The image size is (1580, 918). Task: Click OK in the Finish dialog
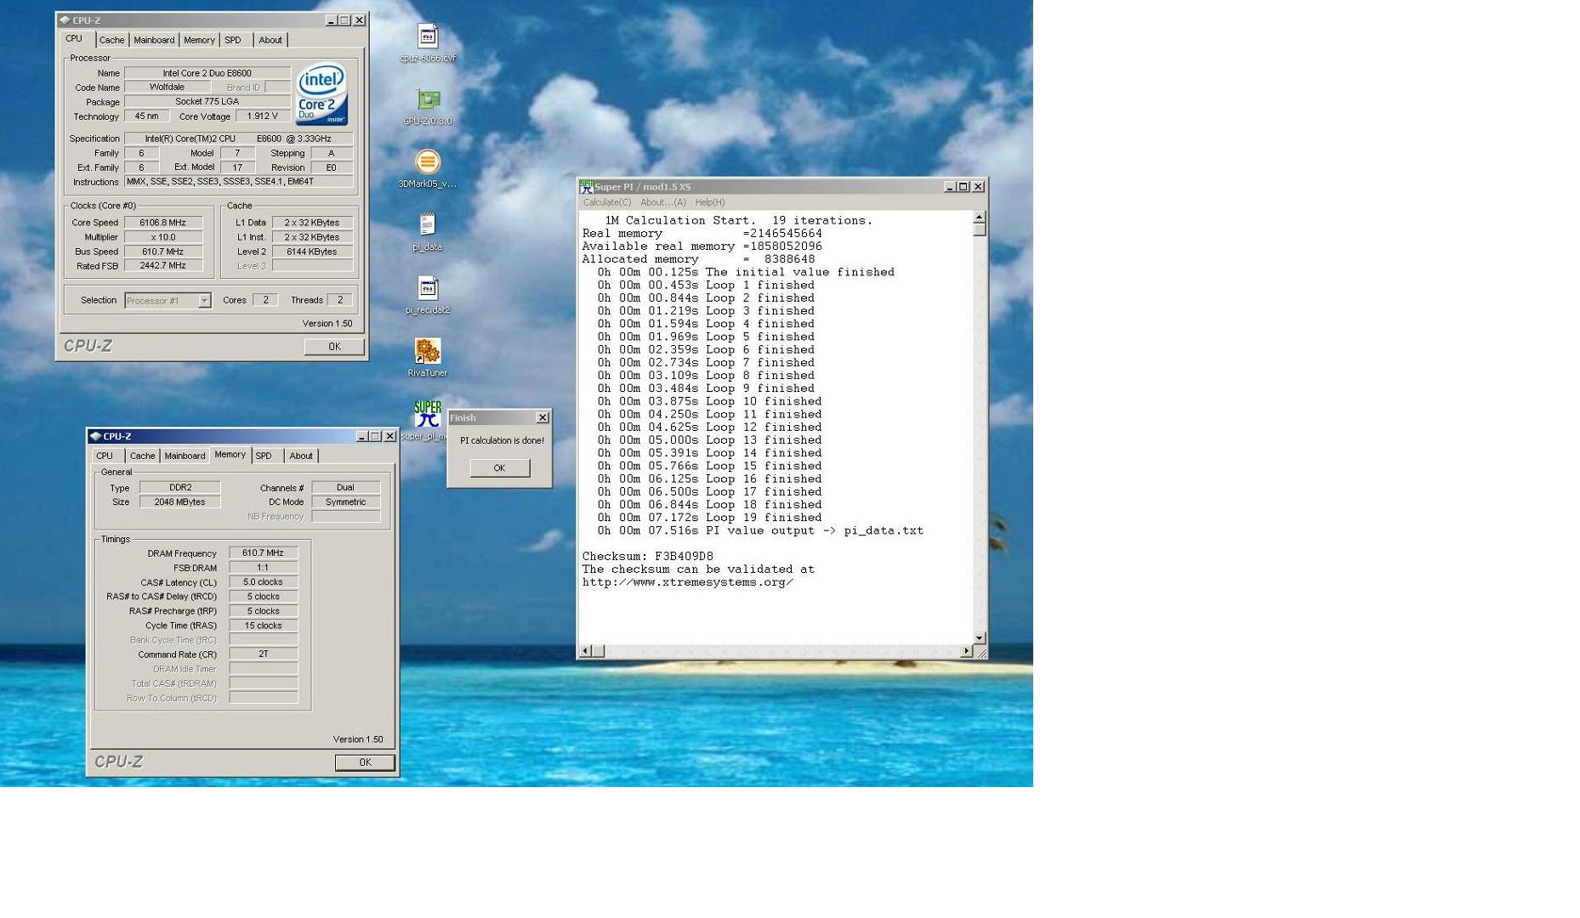(x=500, y=467)
